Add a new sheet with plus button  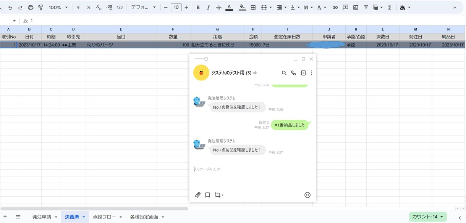pos(5,217)
